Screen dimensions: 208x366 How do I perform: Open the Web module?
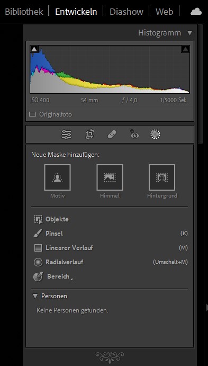click(165, 12)
